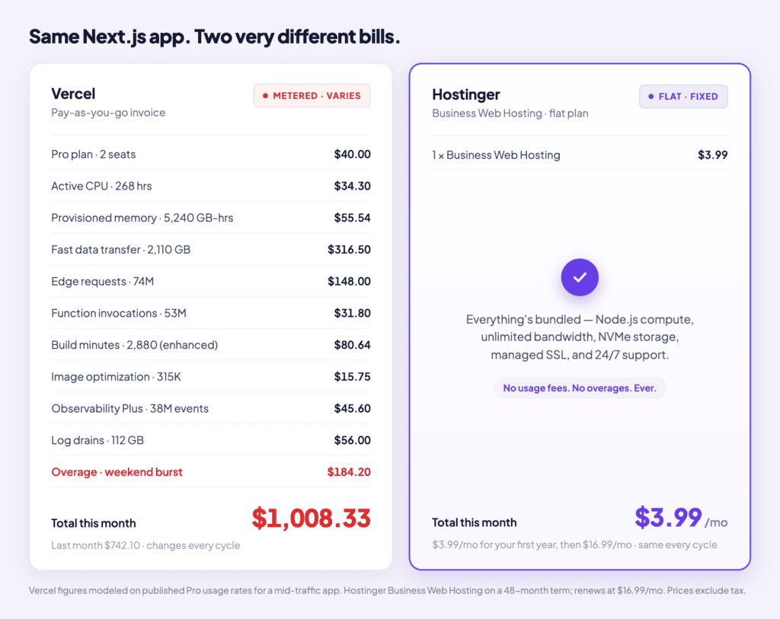Click the $1,008.33 Vercel total
The width and height of the screenshot is (780, 619).
point(311,518)
